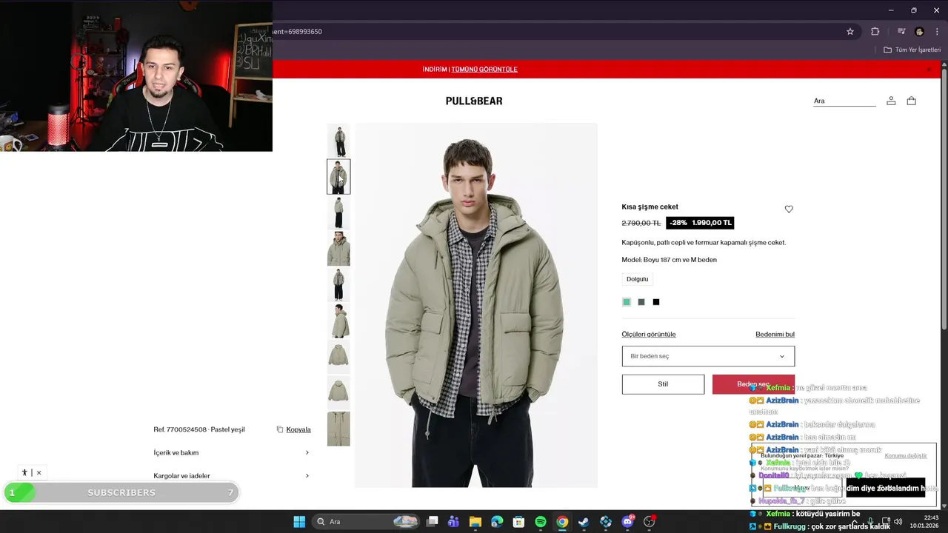The width and height of the screenshot is (948, 533).
Task: Show sixth thumbnail, side profile view
Action: click(x=338, y=321)
